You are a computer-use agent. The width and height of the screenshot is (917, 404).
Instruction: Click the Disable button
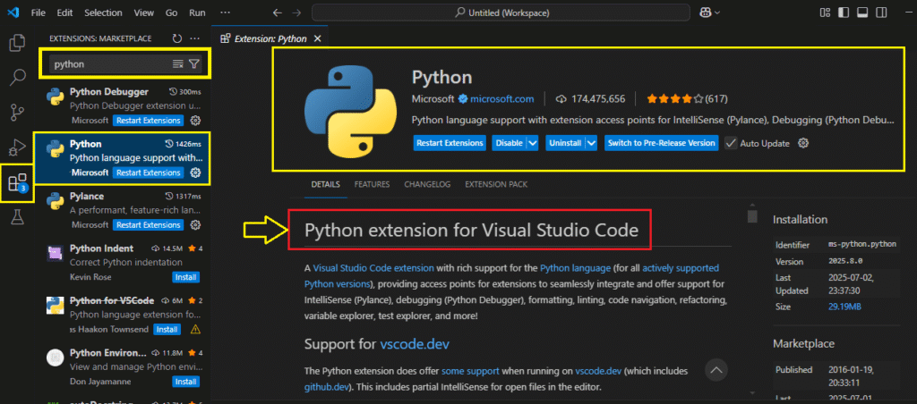click(x=509, y=143)
